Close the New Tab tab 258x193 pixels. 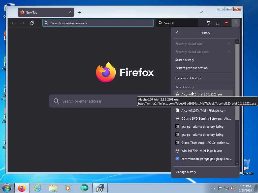[70, 12]
